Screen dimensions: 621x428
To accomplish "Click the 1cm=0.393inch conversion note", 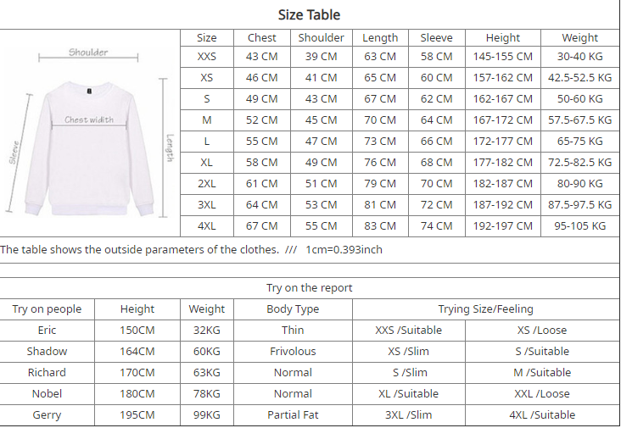I will (344, 249).
